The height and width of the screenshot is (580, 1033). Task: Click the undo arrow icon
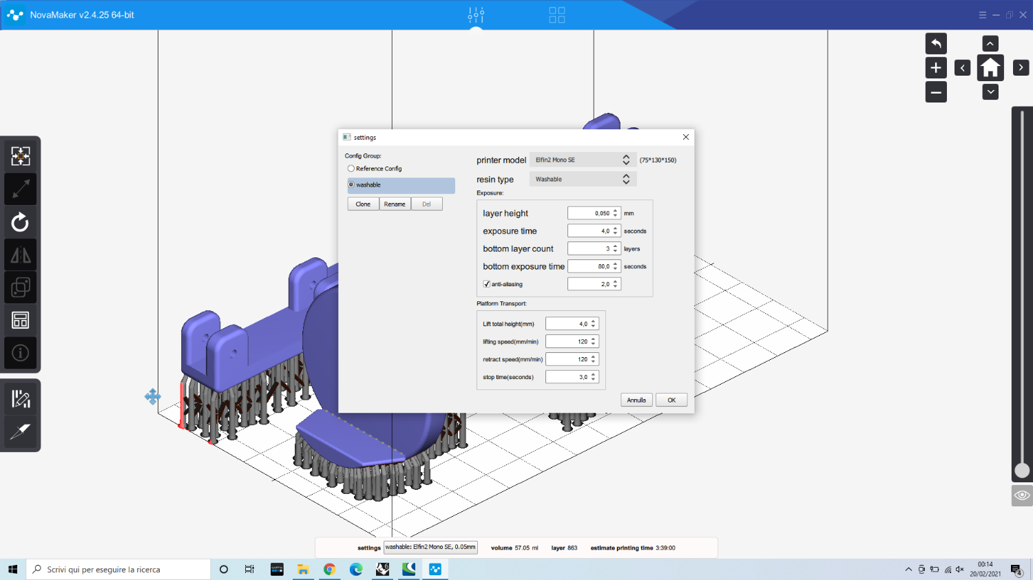click(x=936, y=44)
